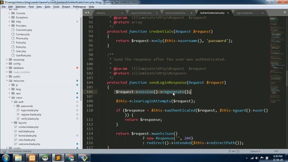Viewport: 288px width, 162px height.
Task: Close the web.php tab
Action: point(122,13)
